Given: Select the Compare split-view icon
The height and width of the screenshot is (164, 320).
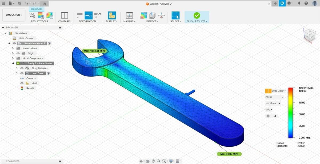Looking at the screenshot, I should click(x=65, y=15).
